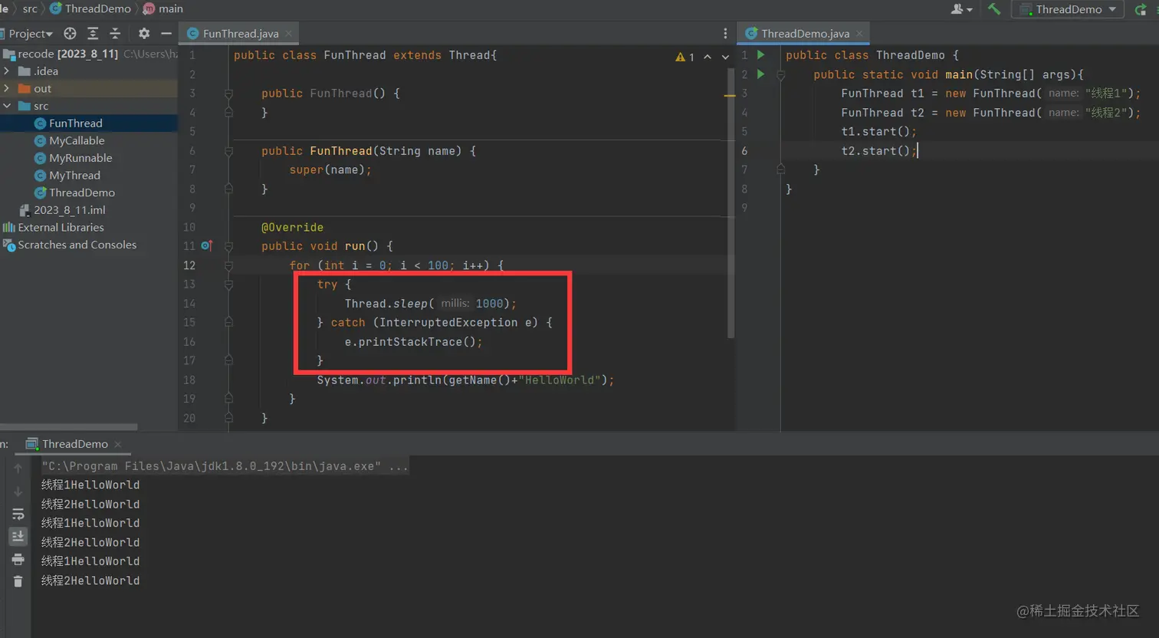The width and height of the screenshot is (1159, 638).
Task: Switch to the ThreadDemo.java editor tab
Action: click(805, 34)
